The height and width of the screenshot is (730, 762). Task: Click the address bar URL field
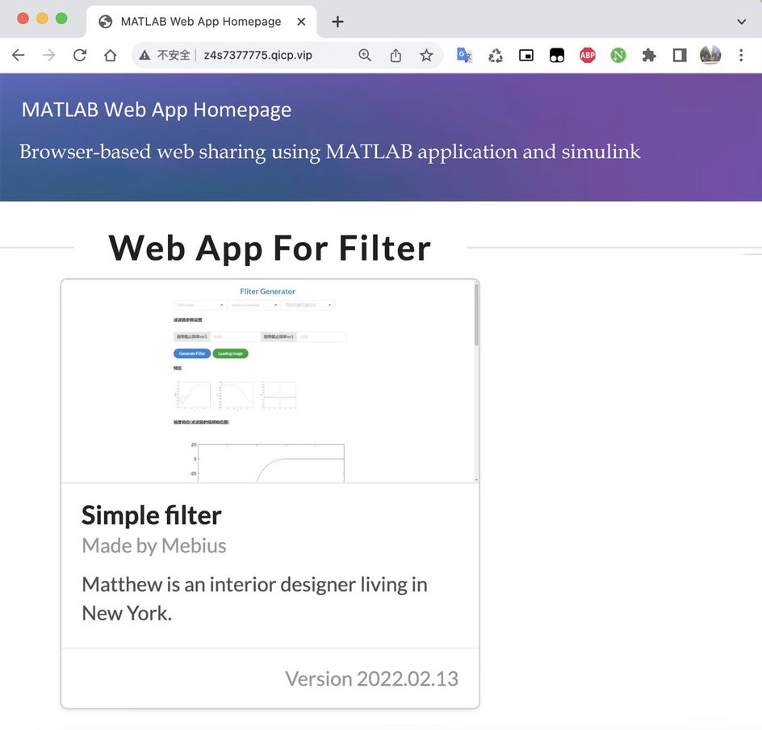[x=257, y=55]
